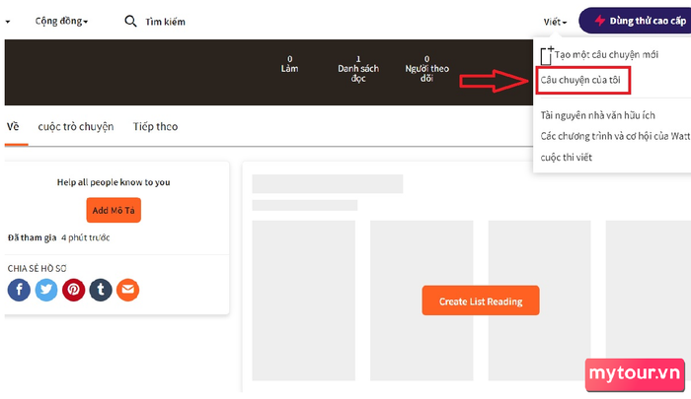Click Help all people know to you text
The image size is (691, 399).
click(114, 182)
